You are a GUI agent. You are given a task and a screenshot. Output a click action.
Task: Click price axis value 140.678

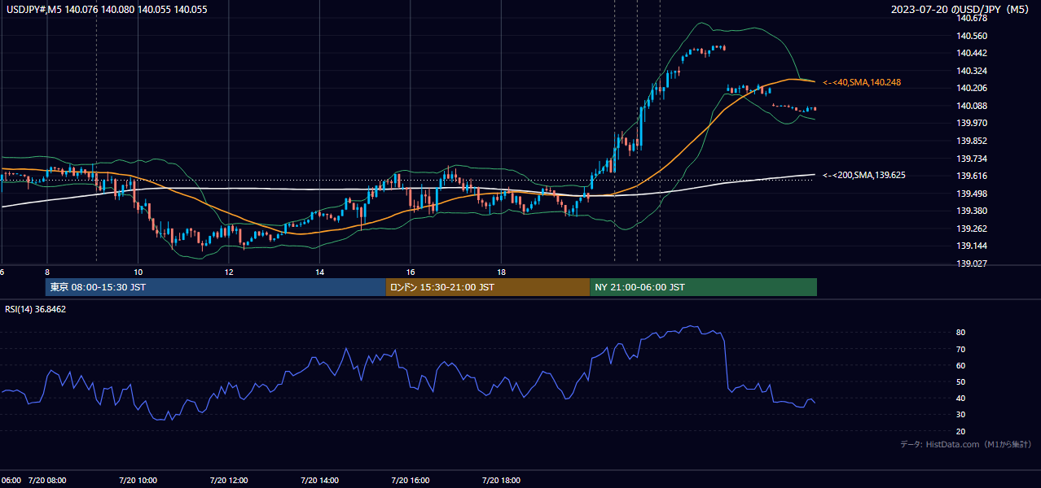[973, 19]
